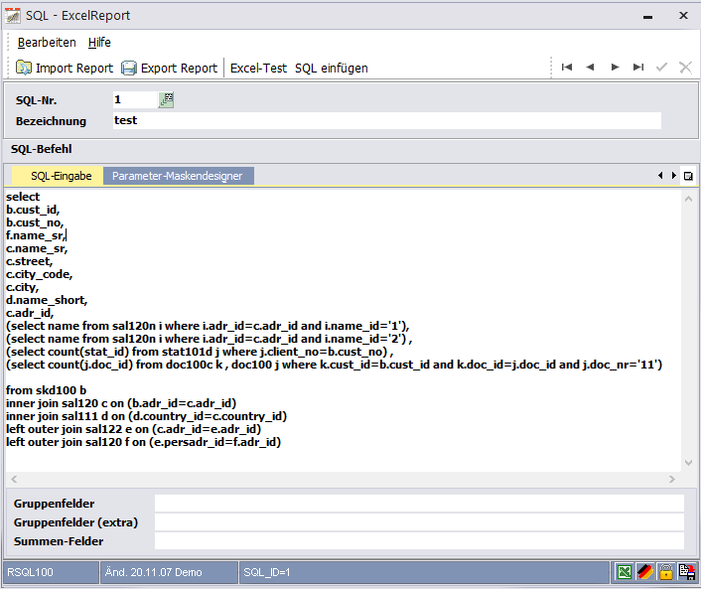
Task: Click the checkmark save icon
Action: click(661, 68)
